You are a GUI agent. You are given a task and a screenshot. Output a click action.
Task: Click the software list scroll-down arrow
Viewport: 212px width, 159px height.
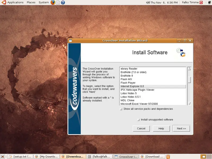189,103
